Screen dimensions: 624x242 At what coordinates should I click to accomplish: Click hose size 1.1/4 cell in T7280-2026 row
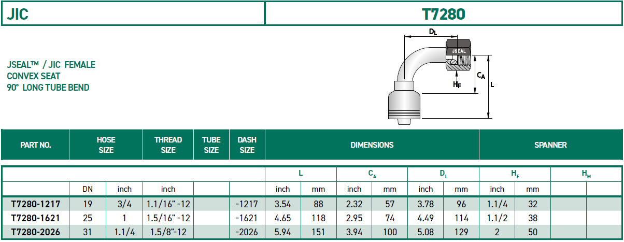click(x=124, y=232)
